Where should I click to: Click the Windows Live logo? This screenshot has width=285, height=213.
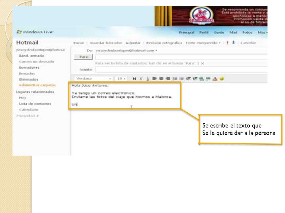[x=35, y=32]
